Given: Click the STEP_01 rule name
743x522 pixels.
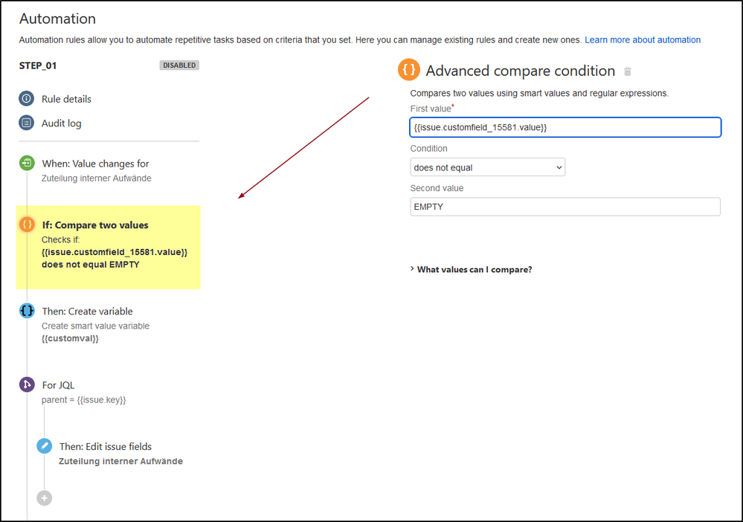Looking at the screenshot, I should click(38, 66).
